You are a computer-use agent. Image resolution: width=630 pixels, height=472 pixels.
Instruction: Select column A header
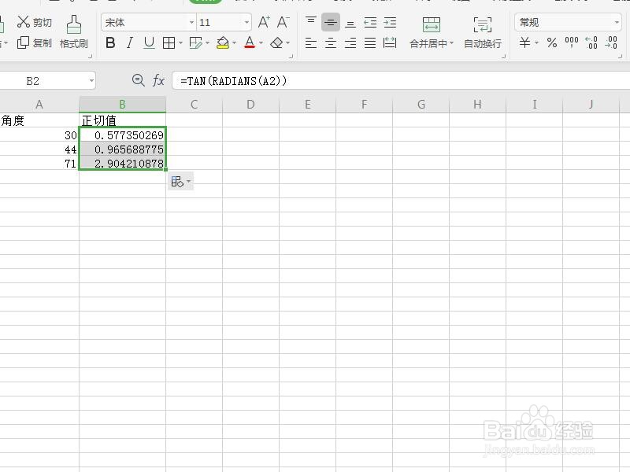coord(39,105)
